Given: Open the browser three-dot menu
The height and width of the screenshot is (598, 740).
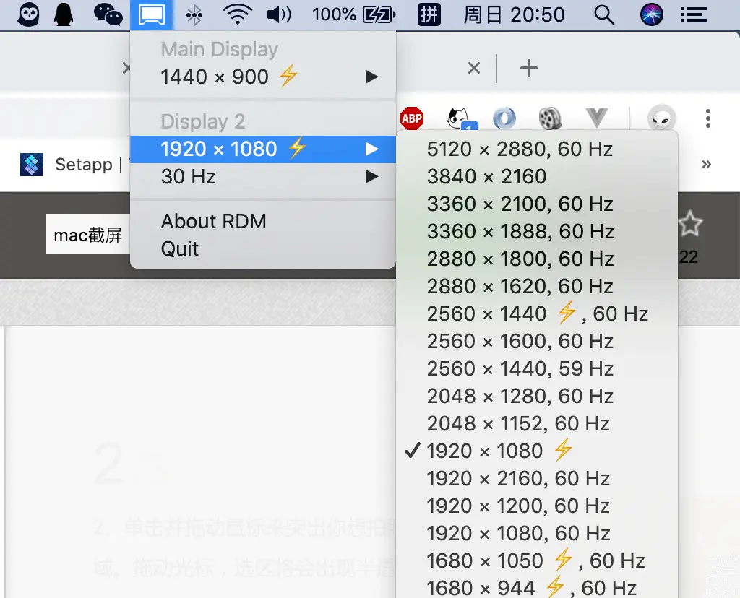Looking at the screenshot, I should tap(708, 118).
